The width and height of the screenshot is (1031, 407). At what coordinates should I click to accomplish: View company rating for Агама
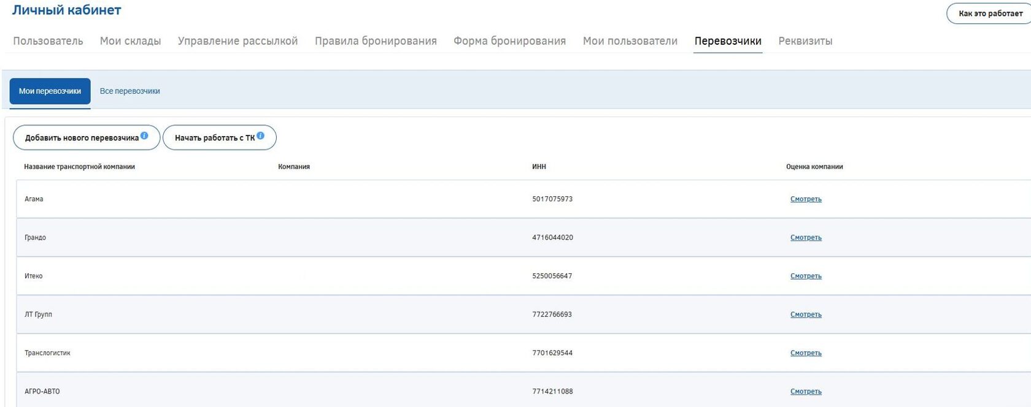click(x=806, y=199)
